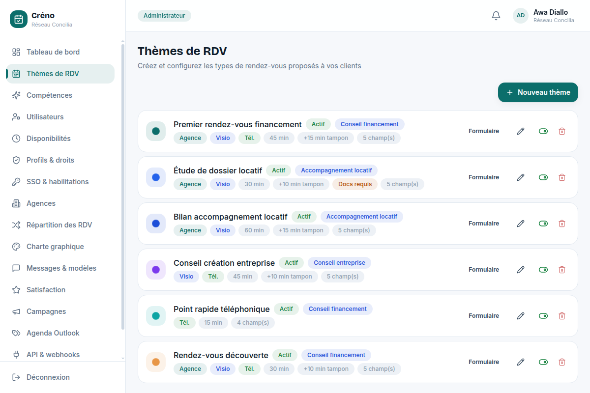This screenshot has height=393, width=590.
Task: Open Formulaire for Point rapide téléphonique
Action: pyautogui.click(x=484, y=316)
